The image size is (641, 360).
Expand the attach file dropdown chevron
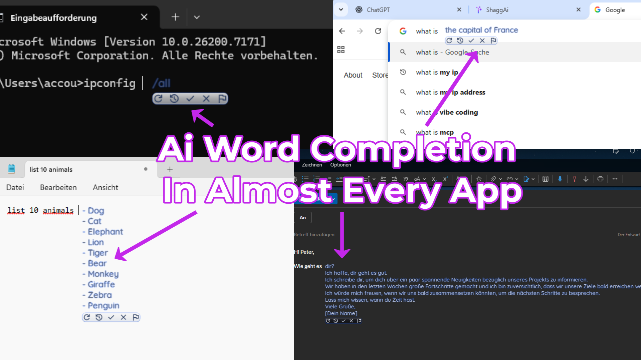(x=500, y=179)
